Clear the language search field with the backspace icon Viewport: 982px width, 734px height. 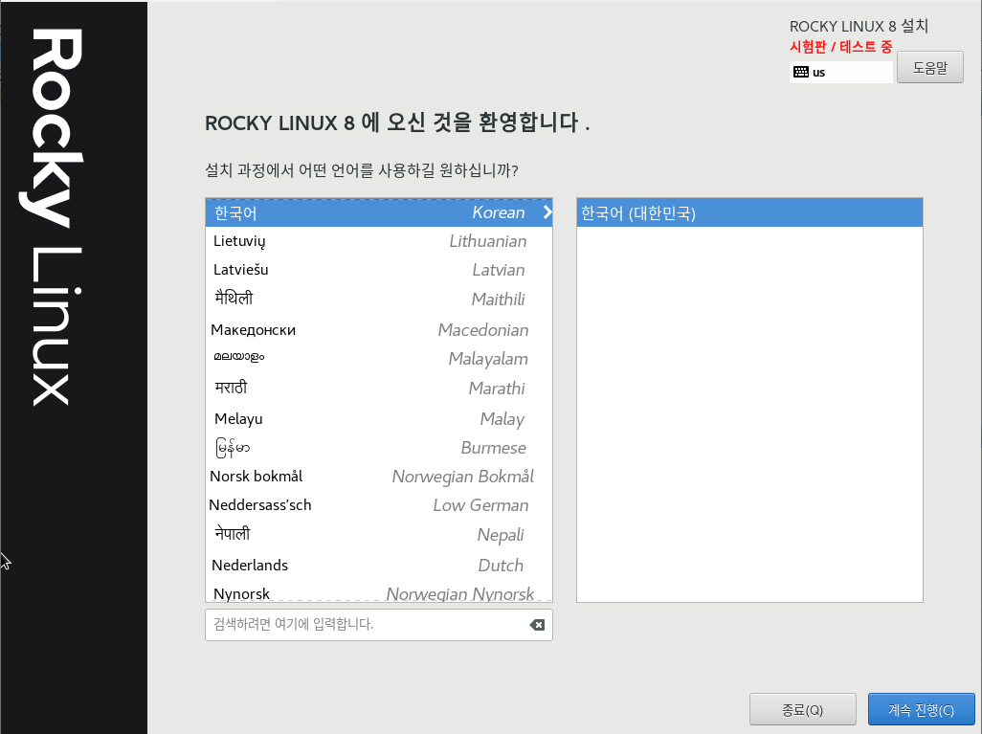tap(537, 624)
